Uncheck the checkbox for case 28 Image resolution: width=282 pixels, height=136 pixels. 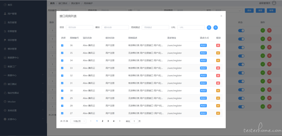click(62, 106)
